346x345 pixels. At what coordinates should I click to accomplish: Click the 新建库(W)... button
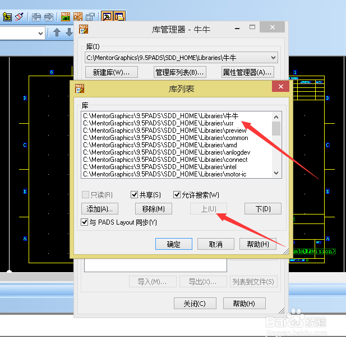point(112,72)
